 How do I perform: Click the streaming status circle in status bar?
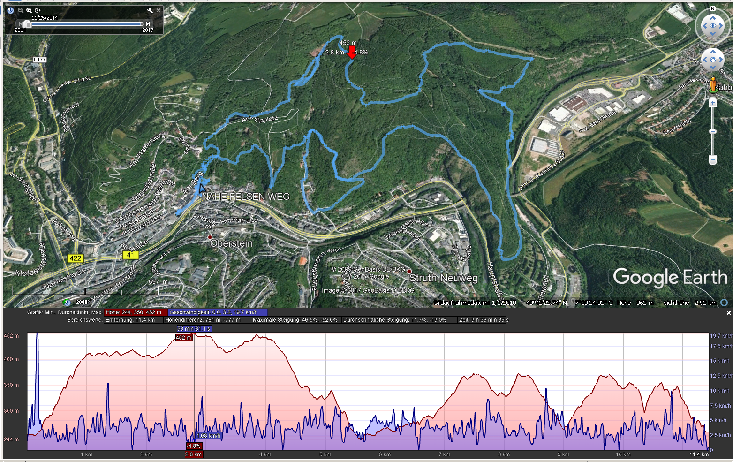pyautogui.click(x=725, y=303)
